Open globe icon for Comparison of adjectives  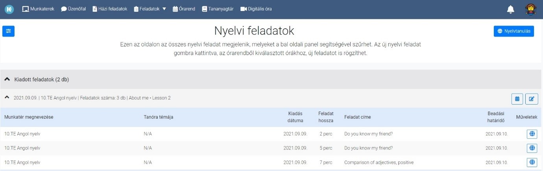click(532, 162)
